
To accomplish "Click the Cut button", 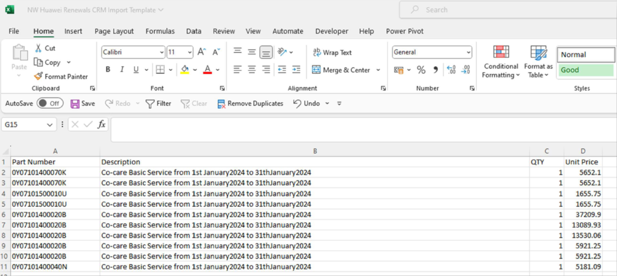I will [x=45, y=48].
